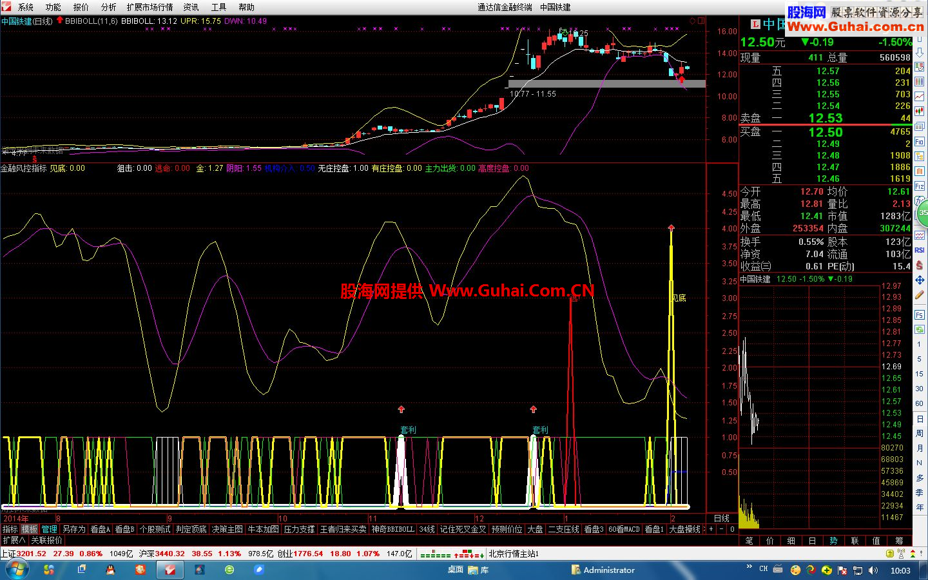
Task: Switch to 15-minute period
Action: point(920,374)
